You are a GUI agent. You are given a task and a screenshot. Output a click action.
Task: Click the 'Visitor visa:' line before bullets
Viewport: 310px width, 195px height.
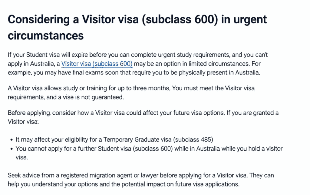click(23, 122)
